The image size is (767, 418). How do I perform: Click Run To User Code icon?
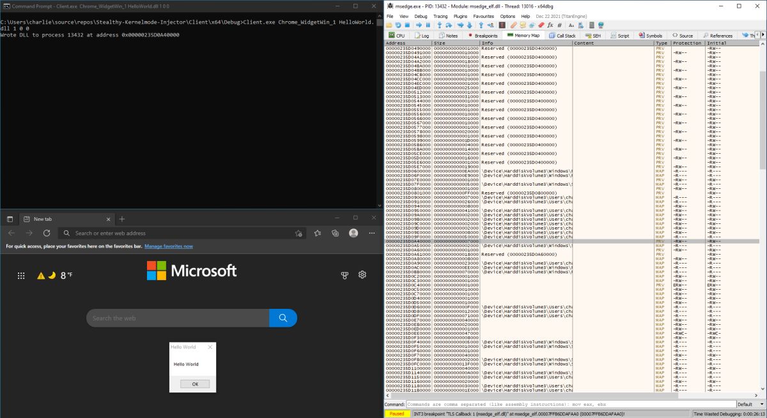(x=490, y=25)
